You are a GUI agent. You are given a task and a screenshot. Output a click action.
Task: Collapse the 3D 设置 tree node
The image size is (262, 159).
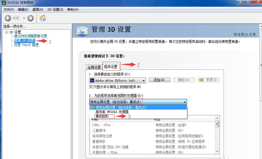pos(6,32)
